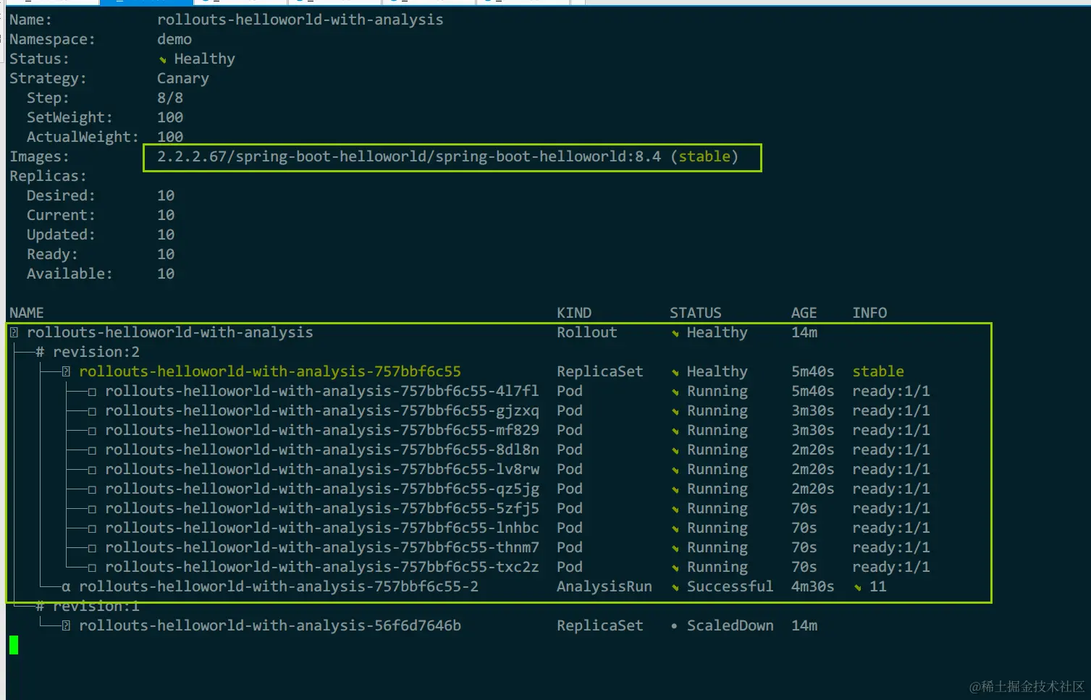1091x700 pixels.
Task: Click the 'Healthy' value beside Status:
Action: (x=204, y=59)
